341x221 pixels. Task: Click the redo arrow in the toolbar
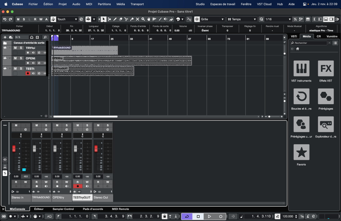pos(10,19)
